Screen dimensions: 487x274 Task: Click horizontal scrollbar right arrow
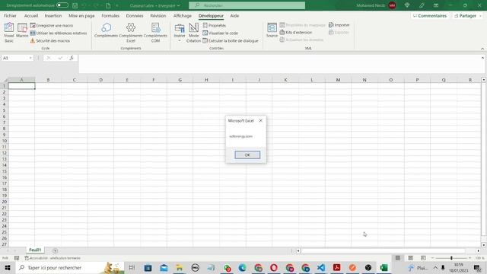(x=479, y=250)
